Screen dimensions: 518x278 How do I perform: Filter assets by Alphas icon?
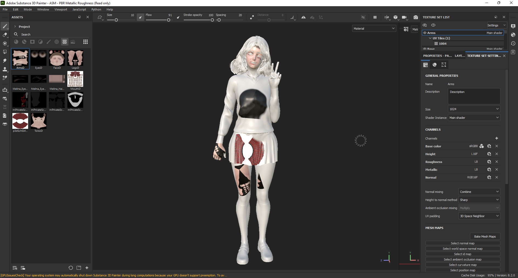(57, 42)
